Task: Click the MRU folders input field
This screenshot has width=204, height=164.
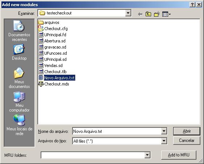Action: [93, 155]
